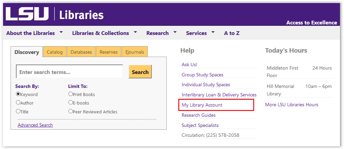
Task: Select the Title radio button
Action: tap(18, 111)
